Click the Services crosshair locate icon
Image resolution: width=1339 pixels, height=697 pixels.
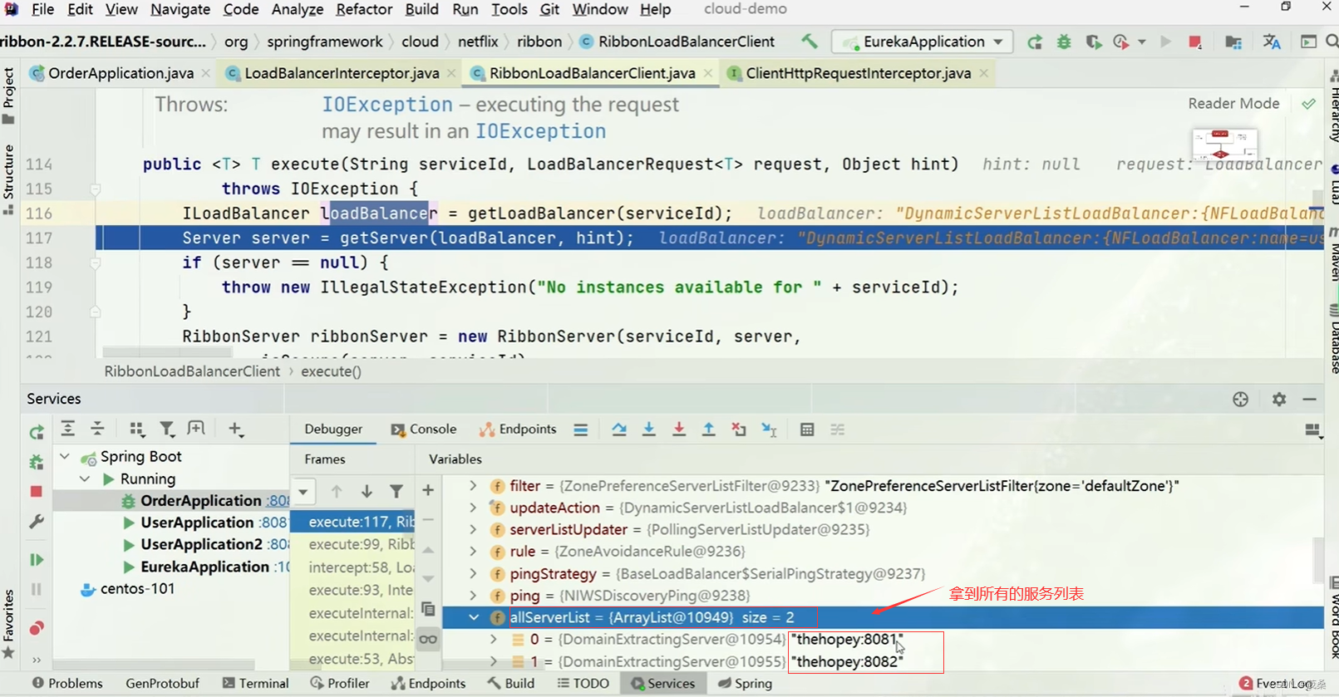point(1241,400)
